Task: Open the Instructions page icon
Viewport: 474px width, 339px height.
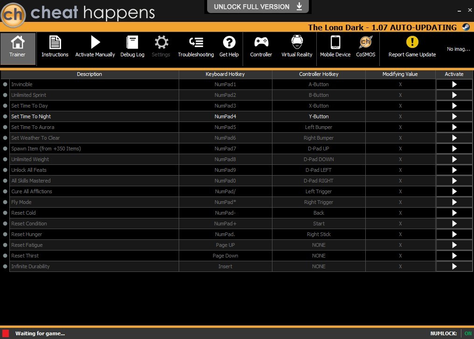Action: [55, 42]
